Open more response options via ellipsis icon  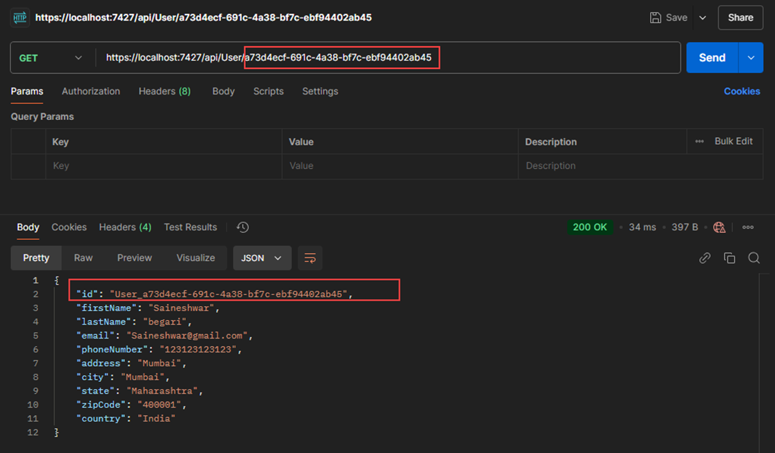click(x=747, y=227)
